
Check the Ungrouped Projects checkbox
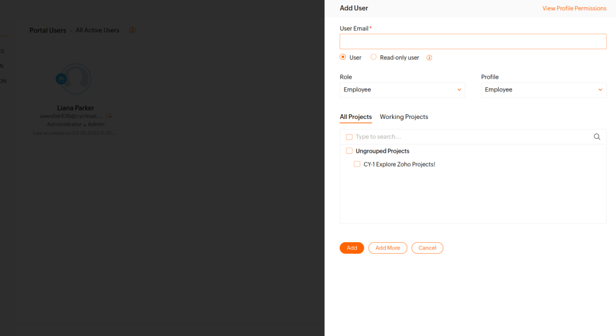coord(349,151)
